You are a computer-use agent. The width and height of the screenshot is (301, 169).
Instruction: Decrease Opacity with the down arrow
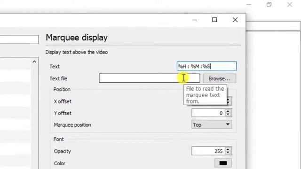pos(228,153)
